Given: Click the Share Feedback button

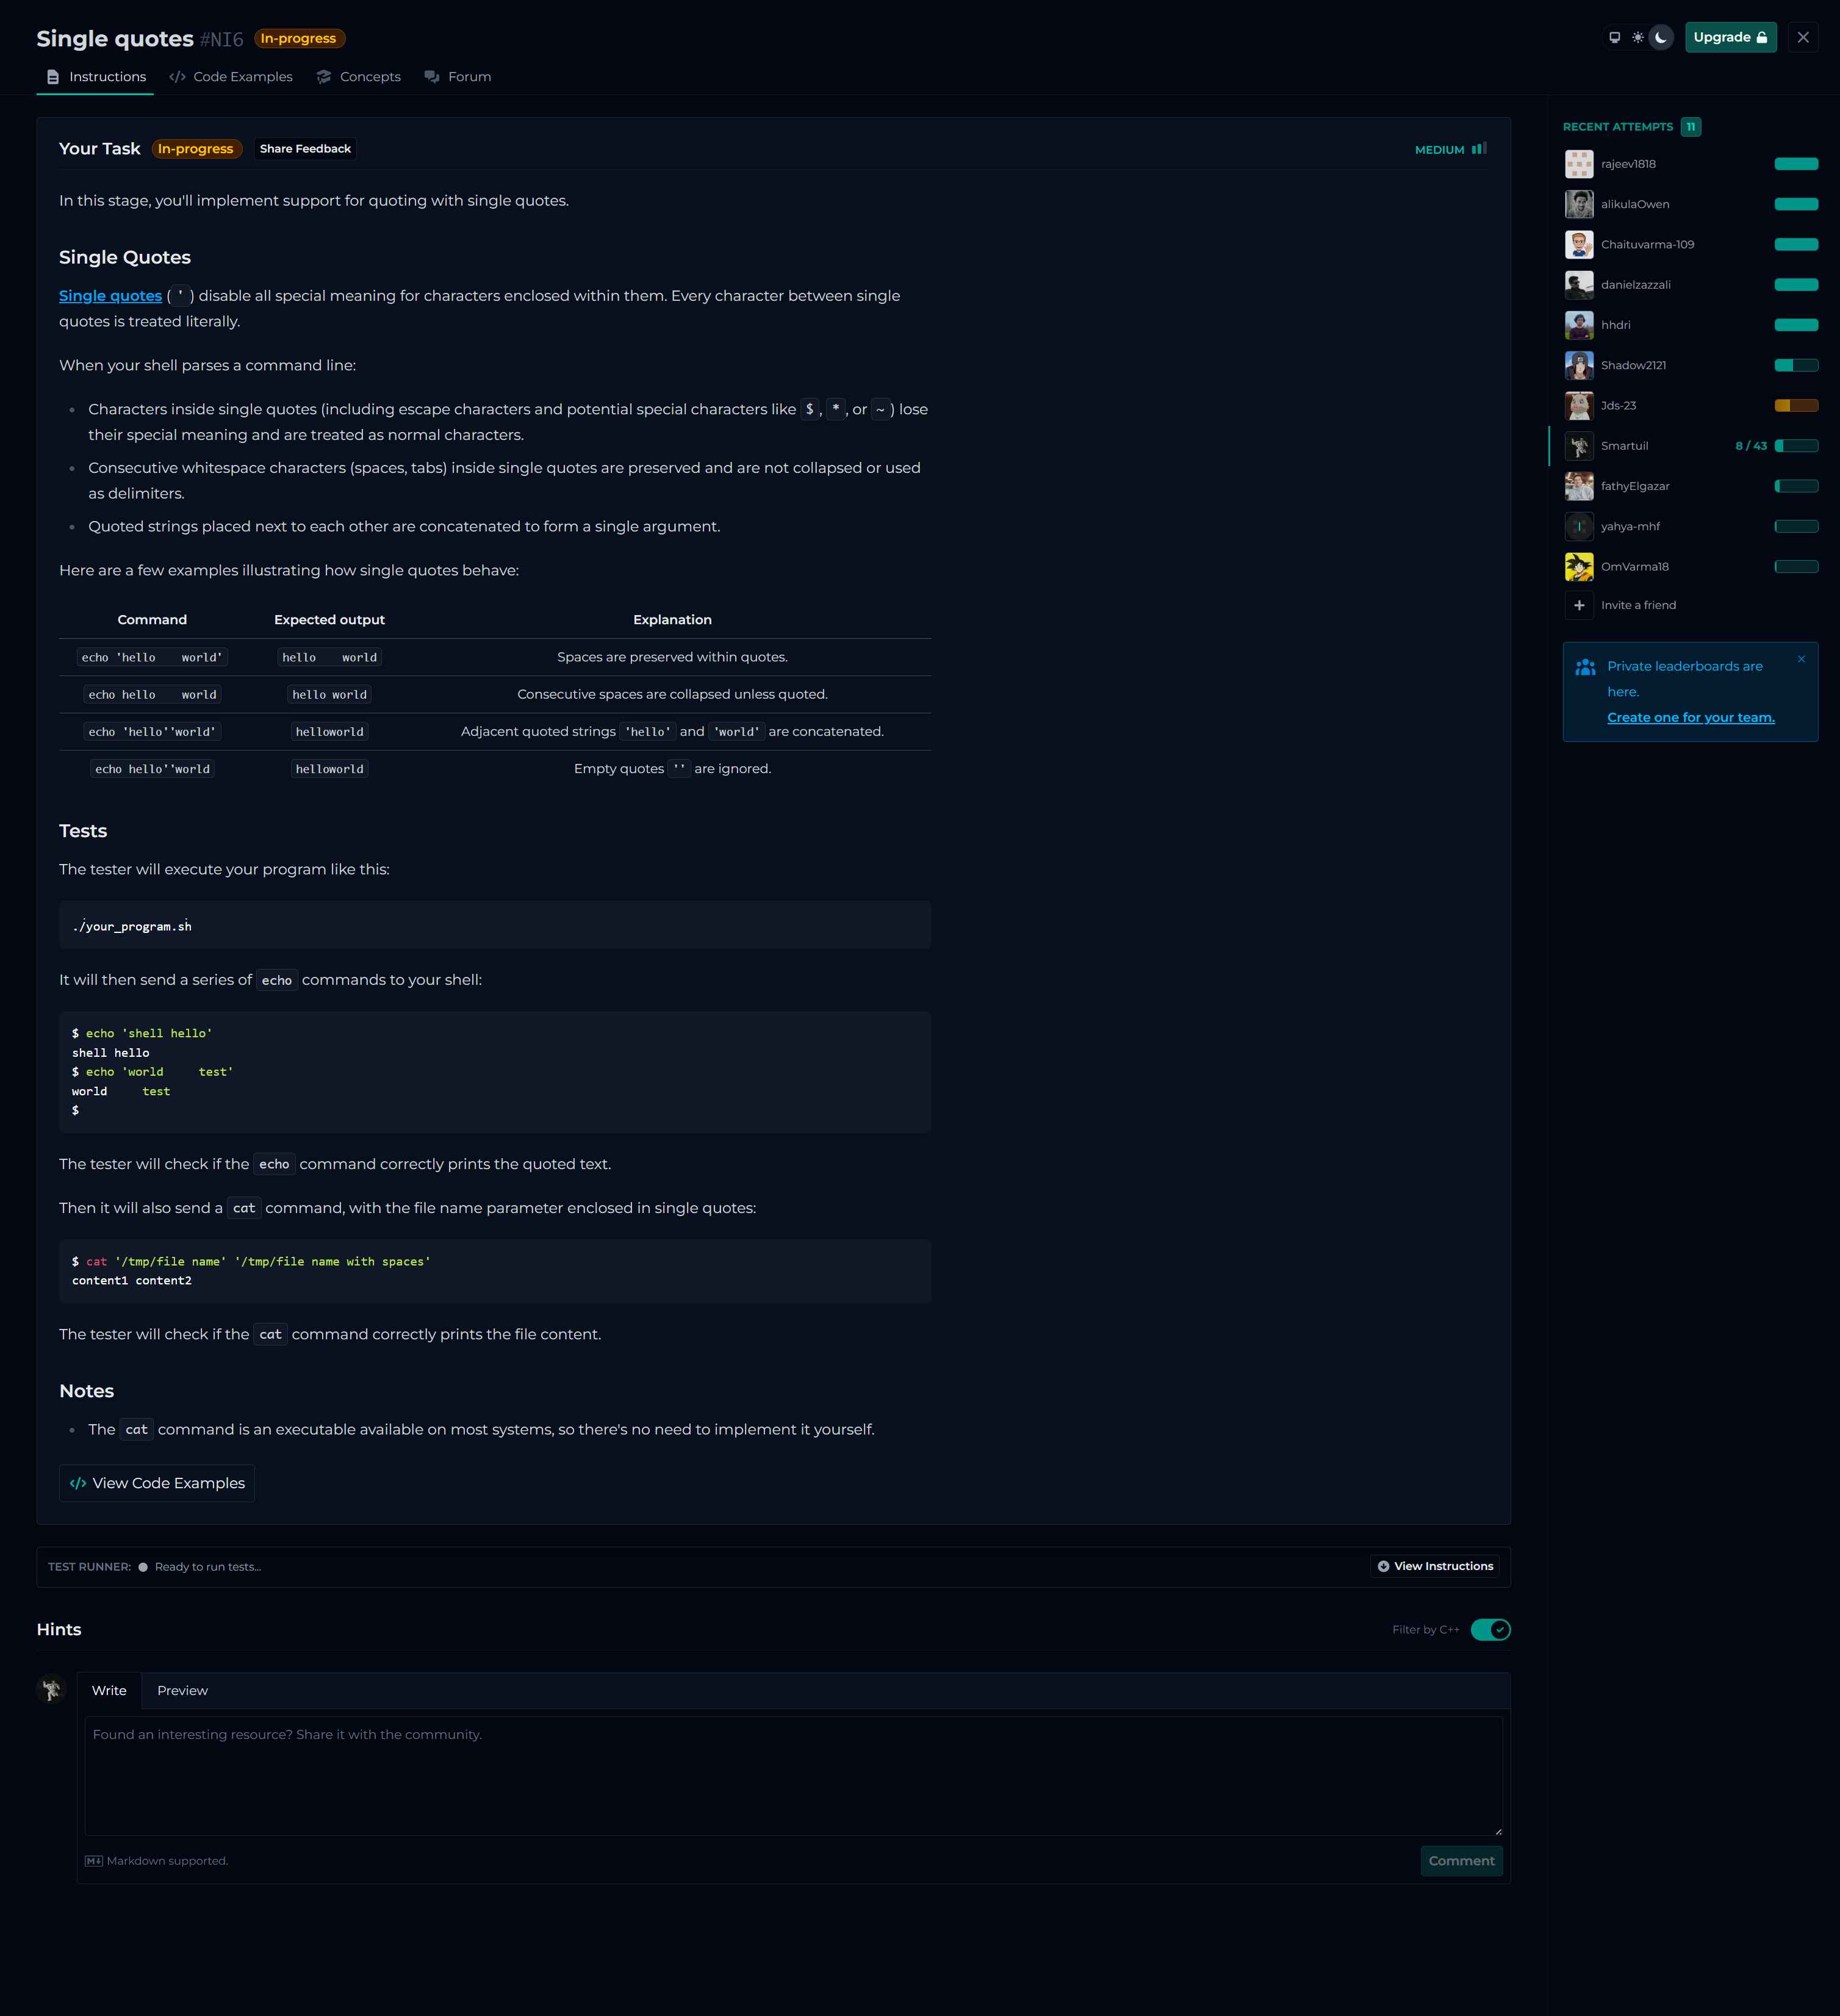Looking at the screenshot, I should [x=305, y=149].
